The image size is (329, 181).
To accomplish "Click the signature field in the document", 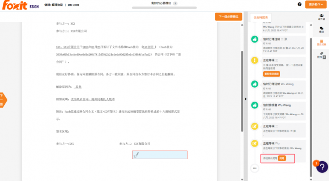I will (160, 155).
